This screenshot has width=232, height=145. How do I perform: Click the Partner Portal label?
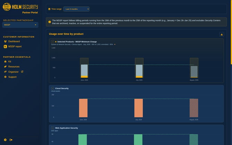(x=30, y=12)
